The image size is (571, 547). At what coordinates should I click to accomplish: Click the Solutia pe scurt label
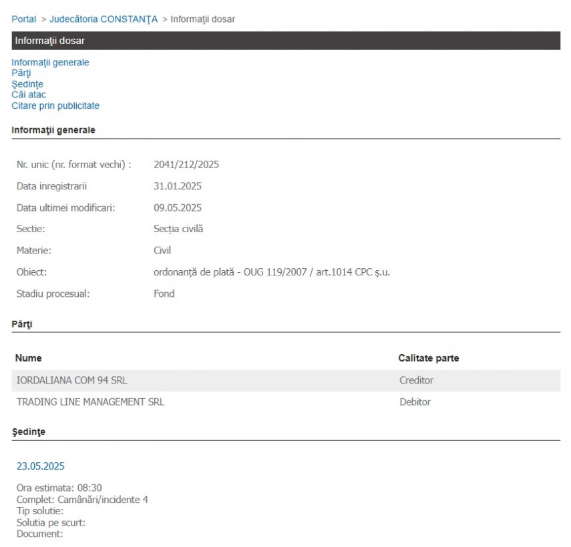point(51,522)
